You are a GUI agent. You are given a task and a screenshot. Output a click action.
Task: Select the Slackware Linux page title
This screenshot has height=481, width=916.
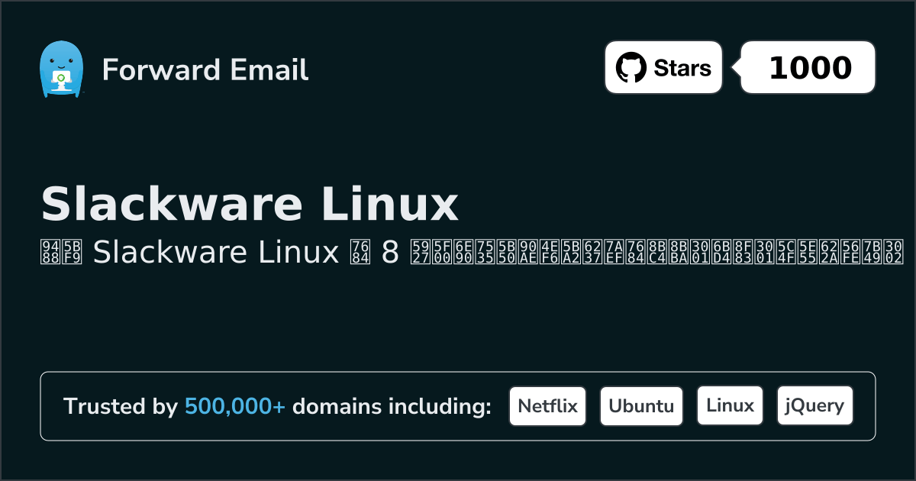250,203
